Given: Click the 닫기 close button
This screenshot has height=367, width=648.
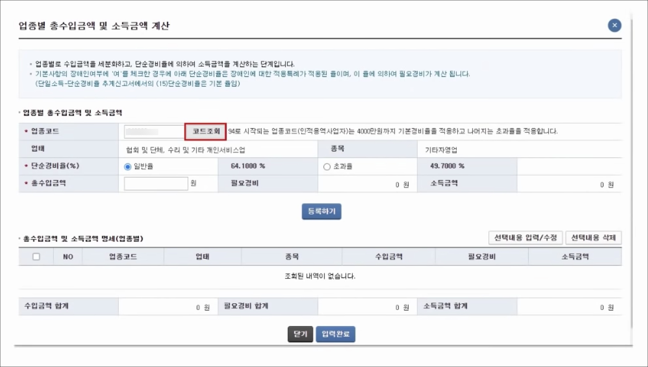Looking at the screenshot, I should tap(300, 334).
